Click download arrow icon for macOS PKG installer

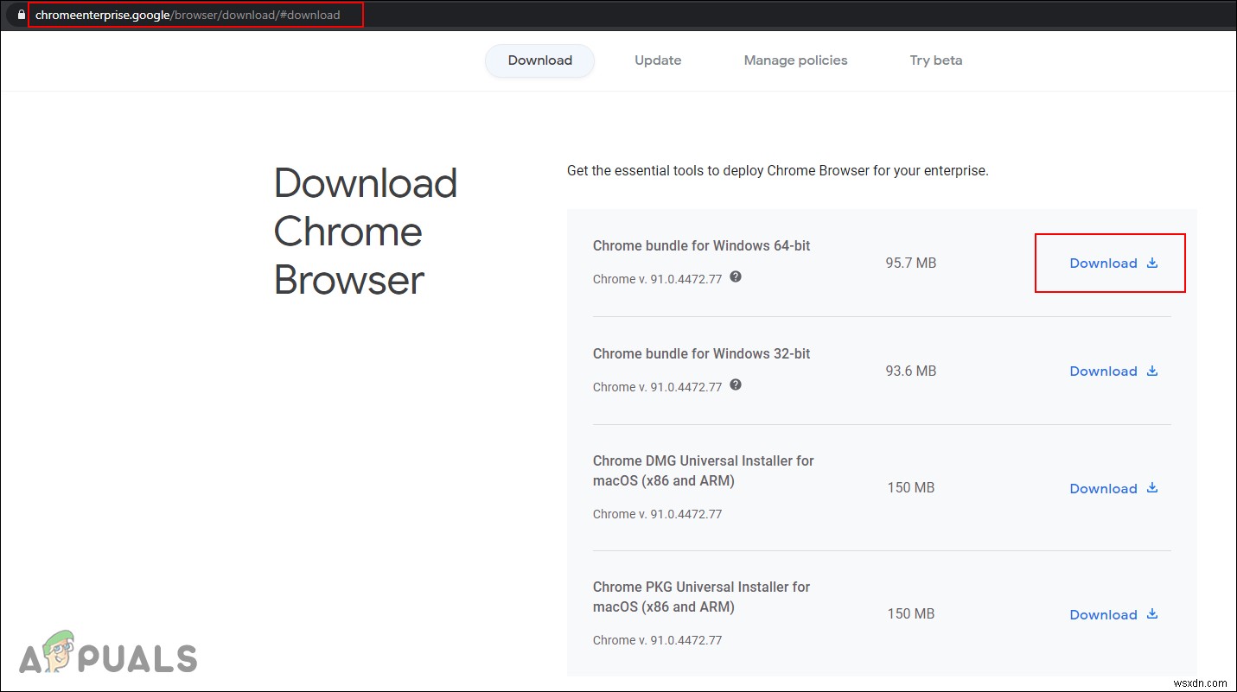(x=1152, y=614)
